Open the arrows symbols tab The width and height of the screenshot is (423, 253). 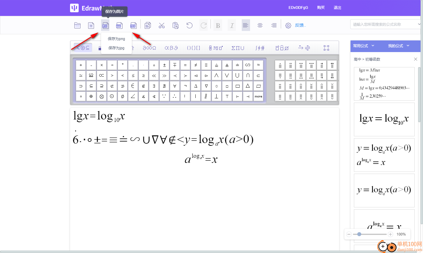[304, 48]
